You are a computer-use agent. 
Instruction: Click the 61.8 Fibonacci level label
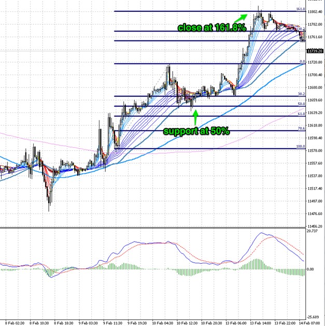click(x=301, y=114)
